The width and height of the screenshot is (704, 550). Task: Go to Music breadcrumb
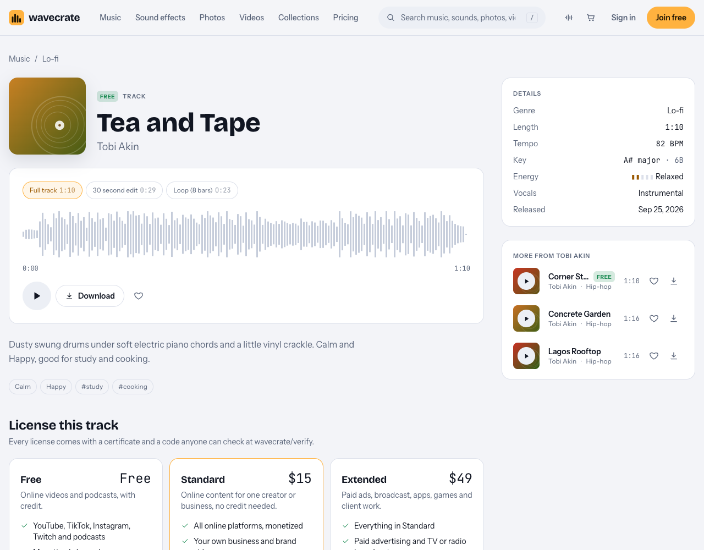pos(19,59)
